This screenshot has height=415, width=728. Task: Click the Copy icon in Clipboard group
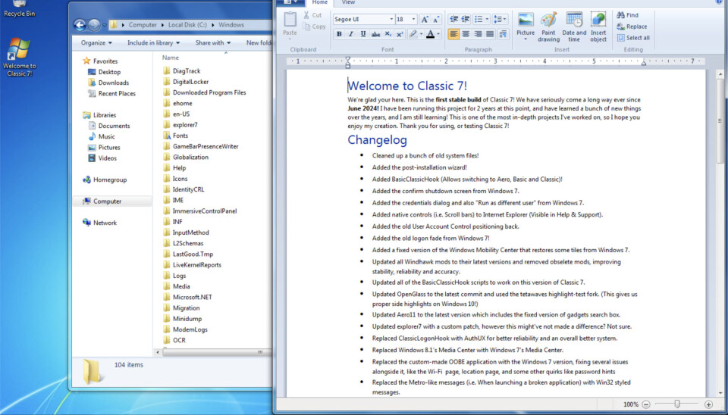coord(306,27)
